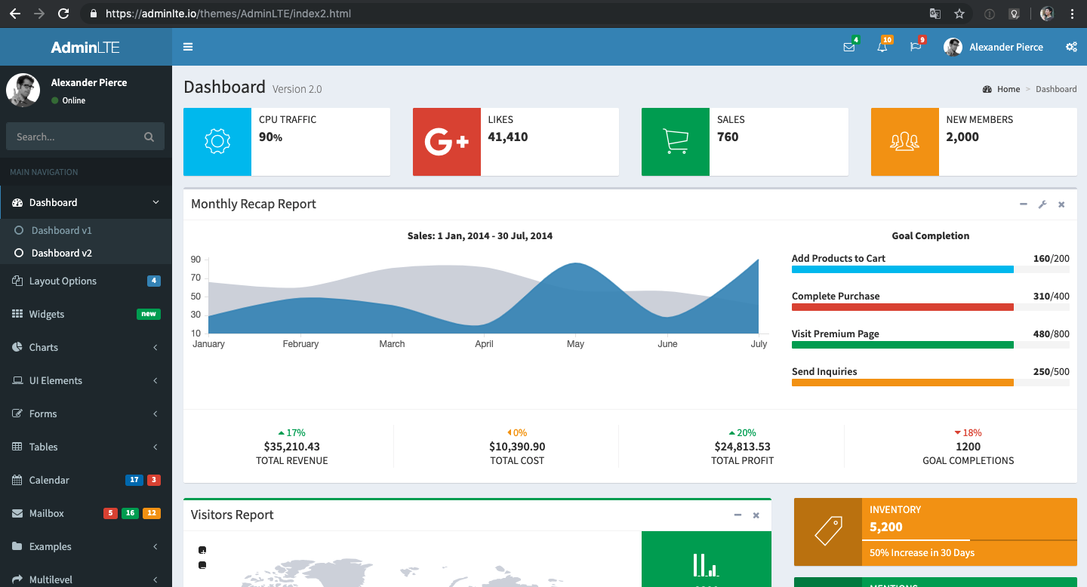Expand the Tables sidebar menu
This screenshot has width=1087, height=587.
coord(85,447)
